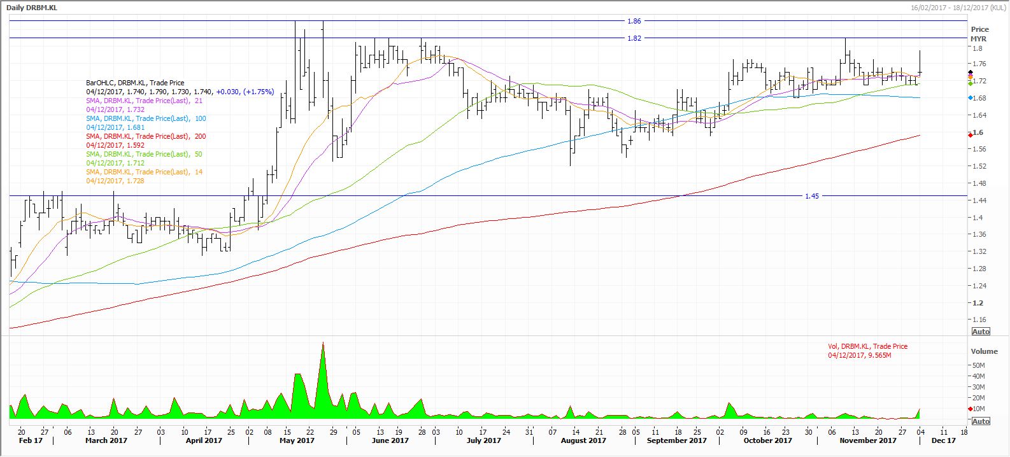Select the SMA 14 legend entry
The height and width of the screenshot is (457, 1010).
click(144, 172)
